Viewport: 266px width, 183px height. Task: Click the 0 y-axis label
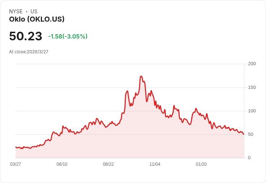click(x=249, y=158)
